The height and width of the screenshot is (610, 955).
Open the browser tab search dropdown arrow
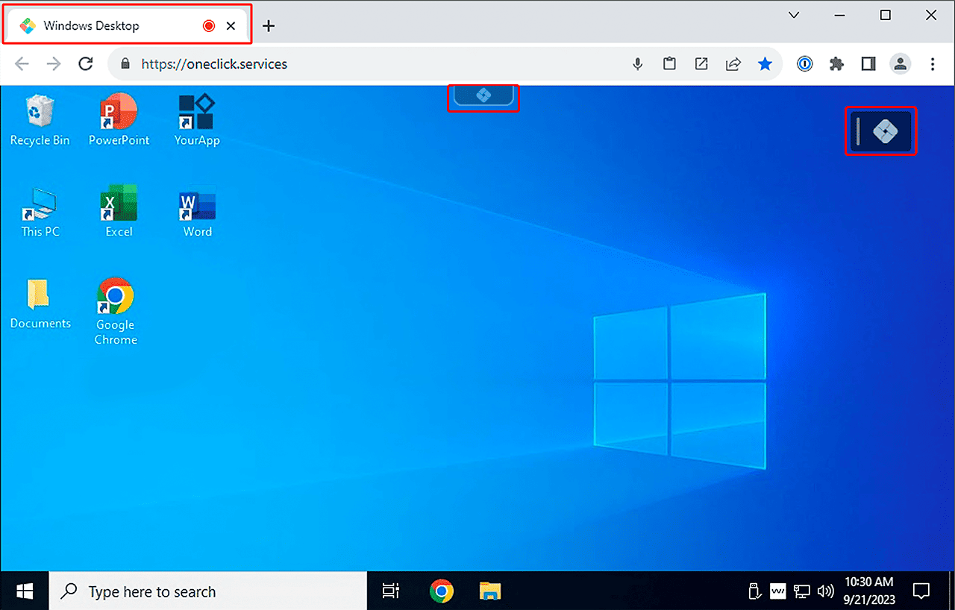(794, 16)
